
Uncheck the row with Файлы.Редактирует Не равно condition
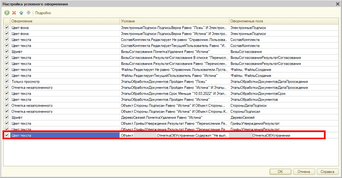click(x=7, y=69)
